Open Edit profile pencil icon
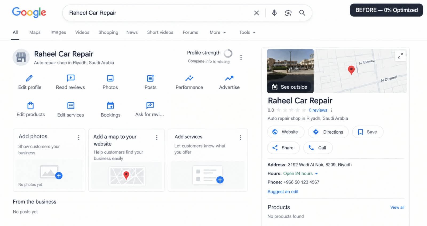Image resolution: width=427 pixels, height=226 pixels. click(x=29, y=78)
